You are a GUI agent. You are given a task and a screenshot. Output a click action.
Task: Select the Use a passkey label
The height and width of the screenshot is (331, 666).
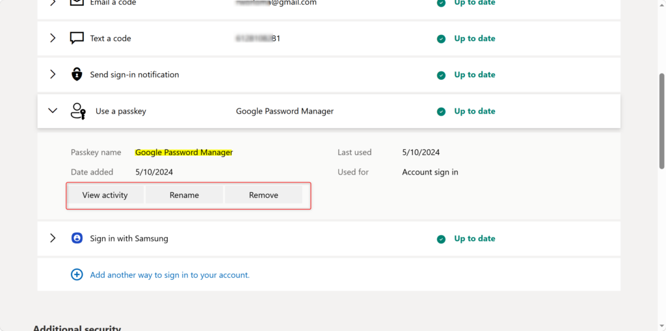(120, 111)
